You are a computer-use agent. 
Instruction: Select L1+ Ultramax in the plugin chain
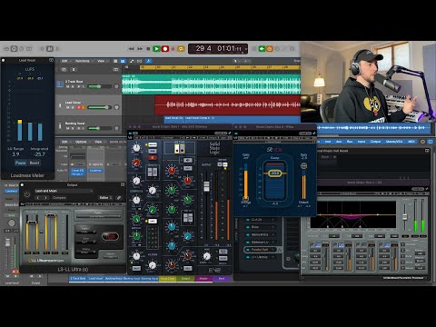point(260,257)
